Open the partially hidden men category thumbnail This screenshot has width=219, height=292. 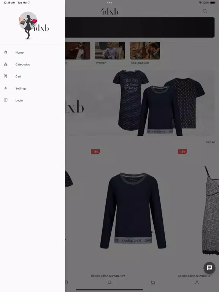click(78, 51)
